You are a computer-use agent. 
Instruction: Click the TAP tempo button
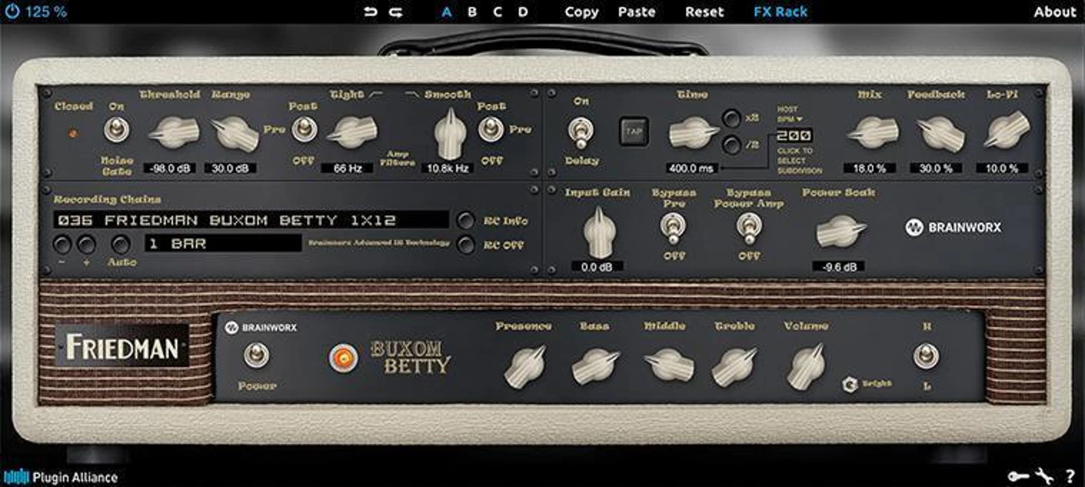634,131
